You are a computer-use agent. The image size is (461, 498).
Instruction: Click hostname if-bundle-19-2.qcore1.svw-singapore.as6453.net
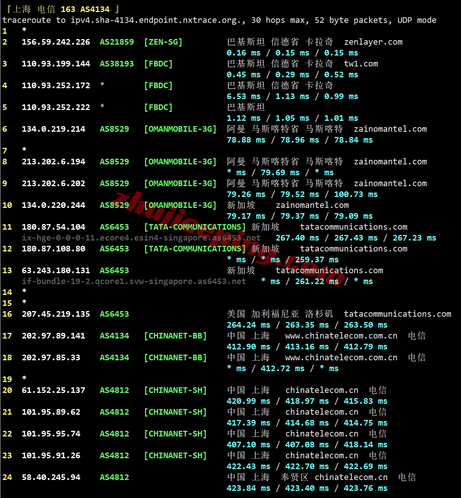pos(134,281)
